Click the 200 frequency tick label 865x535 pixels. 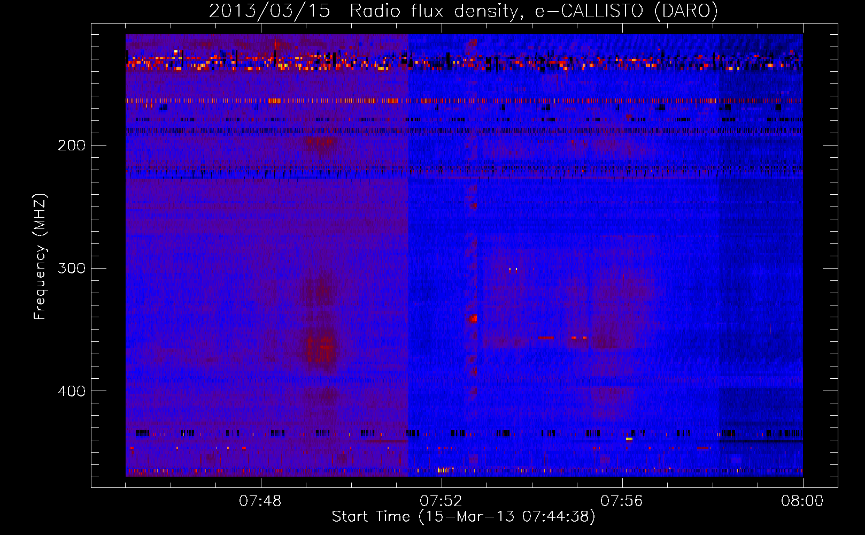tap(72, 146)
